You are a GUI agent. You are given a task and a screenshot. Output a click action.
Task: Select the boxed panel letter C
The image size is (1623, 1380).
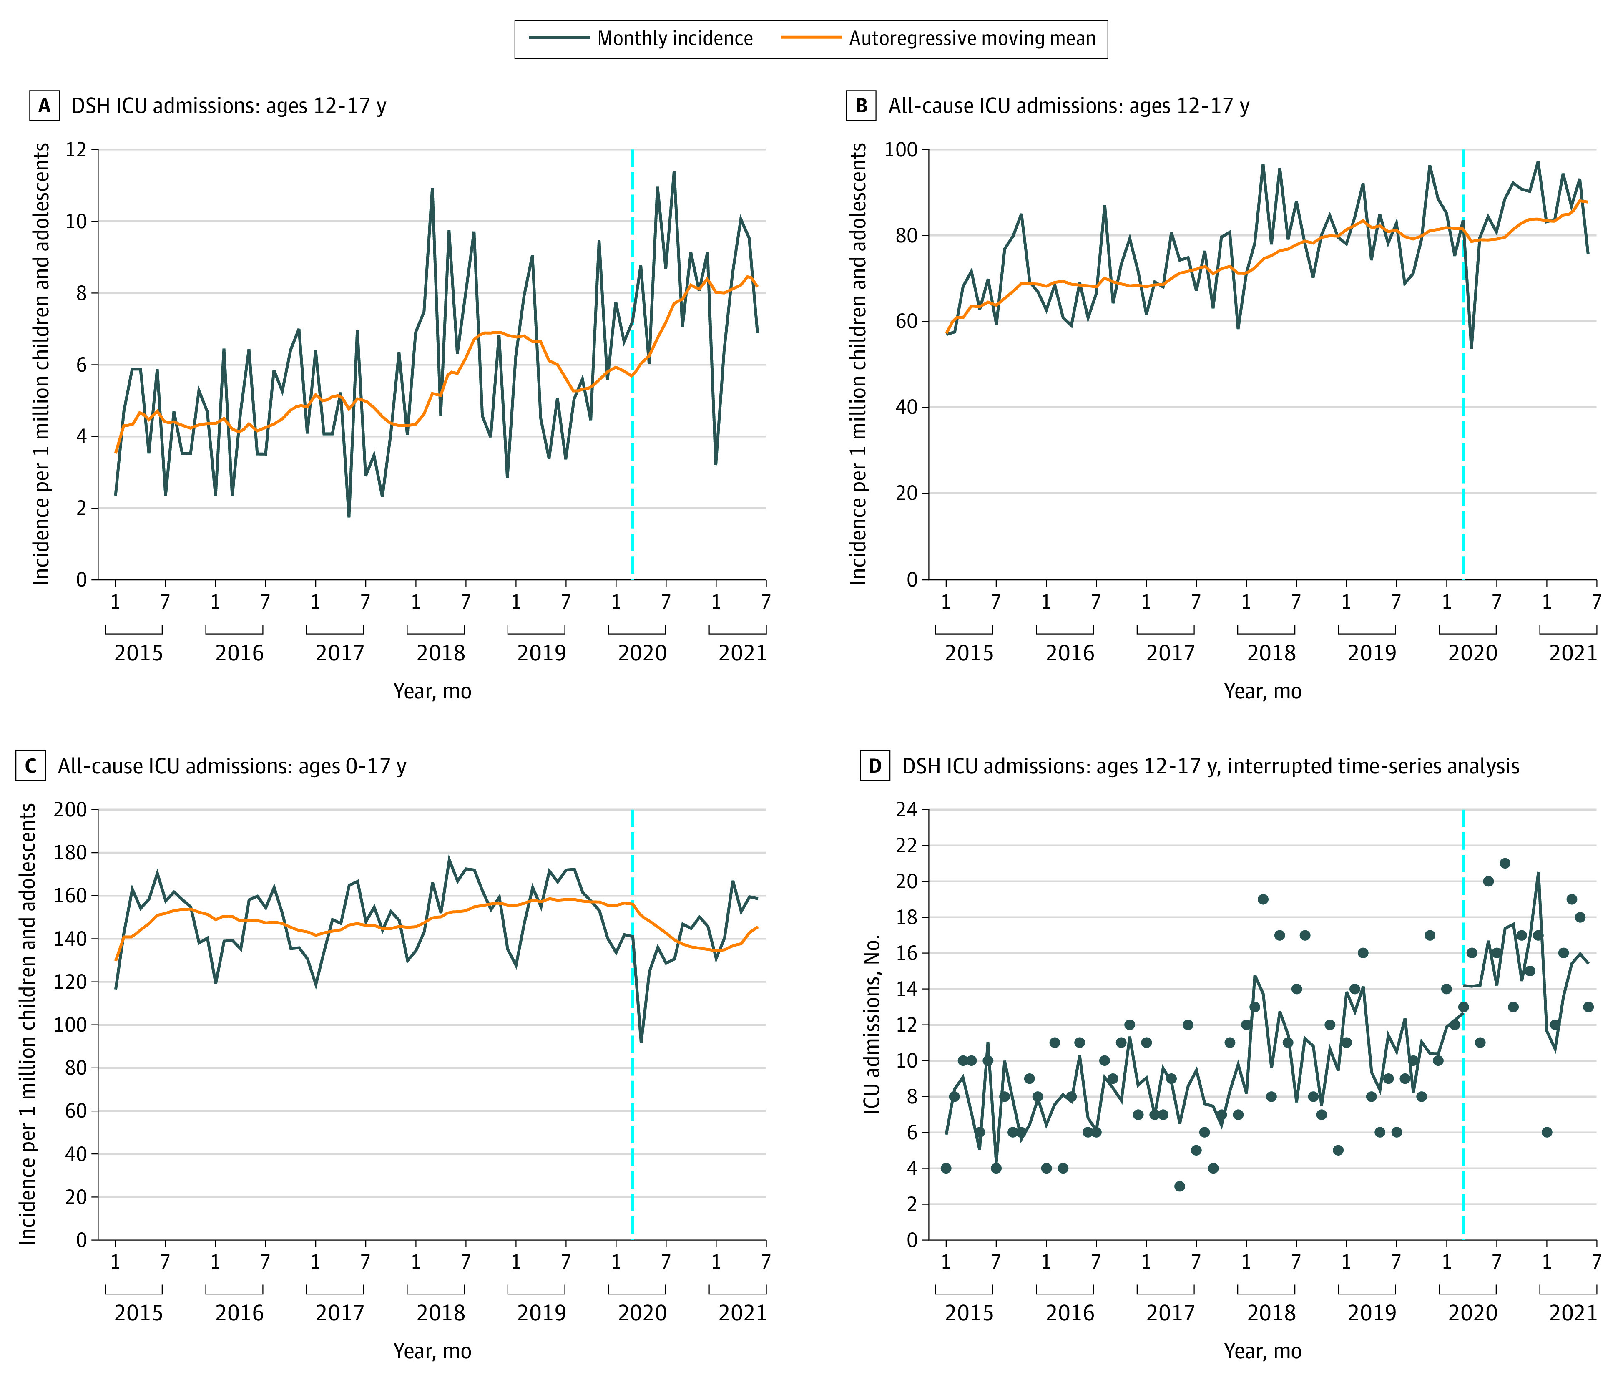[30, 765]
